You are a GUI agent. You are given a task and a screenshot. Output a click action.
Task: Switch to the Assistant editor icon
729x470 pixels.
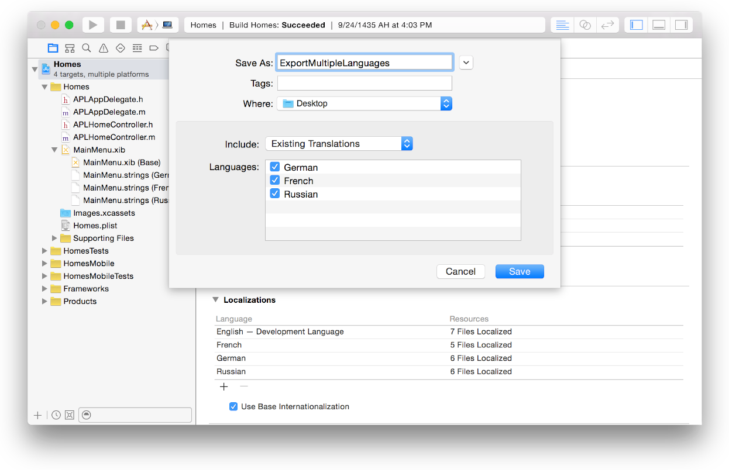click(584, 25)
